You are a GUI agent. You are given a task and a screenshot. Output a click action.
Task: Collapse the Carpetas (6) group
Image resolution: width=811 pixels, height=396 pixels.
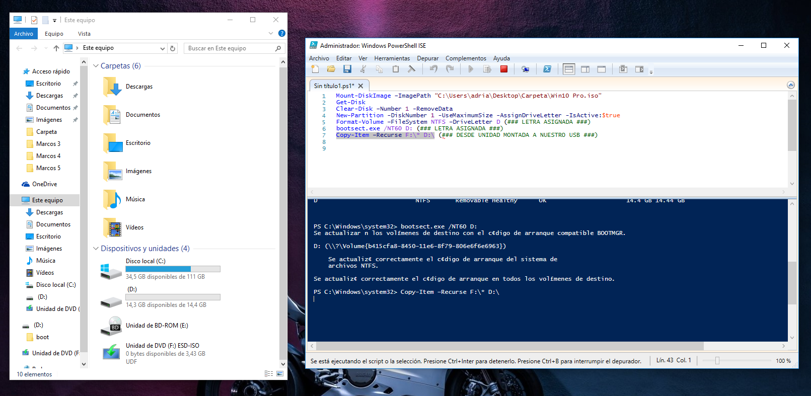pyautogui.click(x=96, y=66)
